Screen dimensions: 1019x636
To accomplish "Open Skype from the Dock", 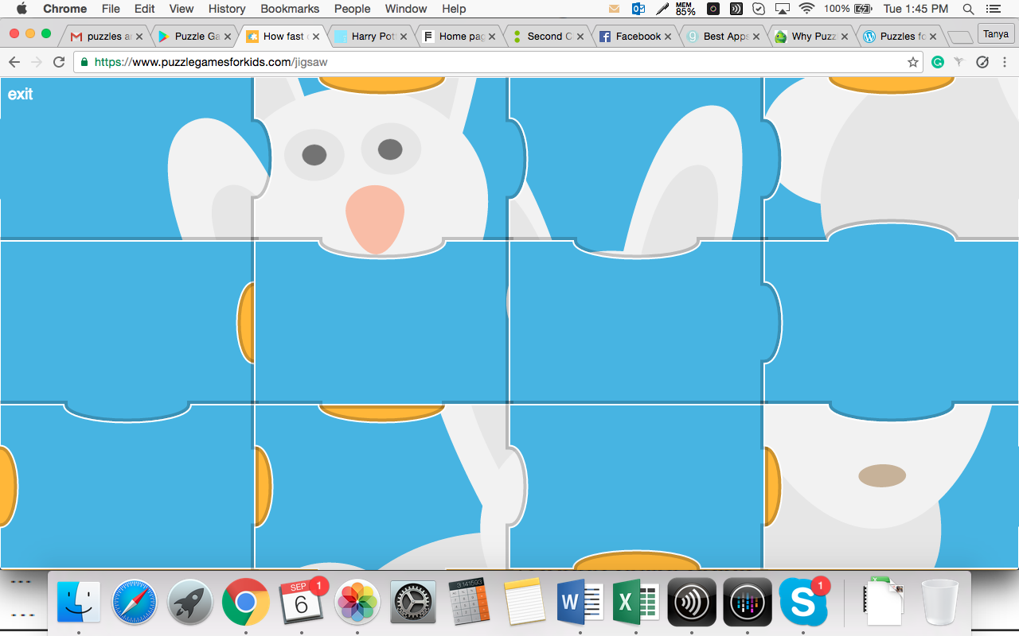I will tap(803, 602).
